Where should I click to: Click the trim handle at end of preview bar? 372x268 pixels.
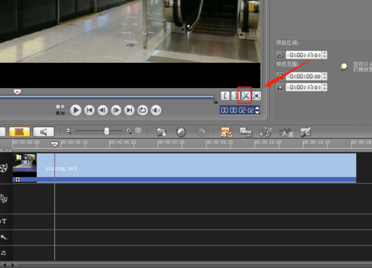[x=215, y=101]
